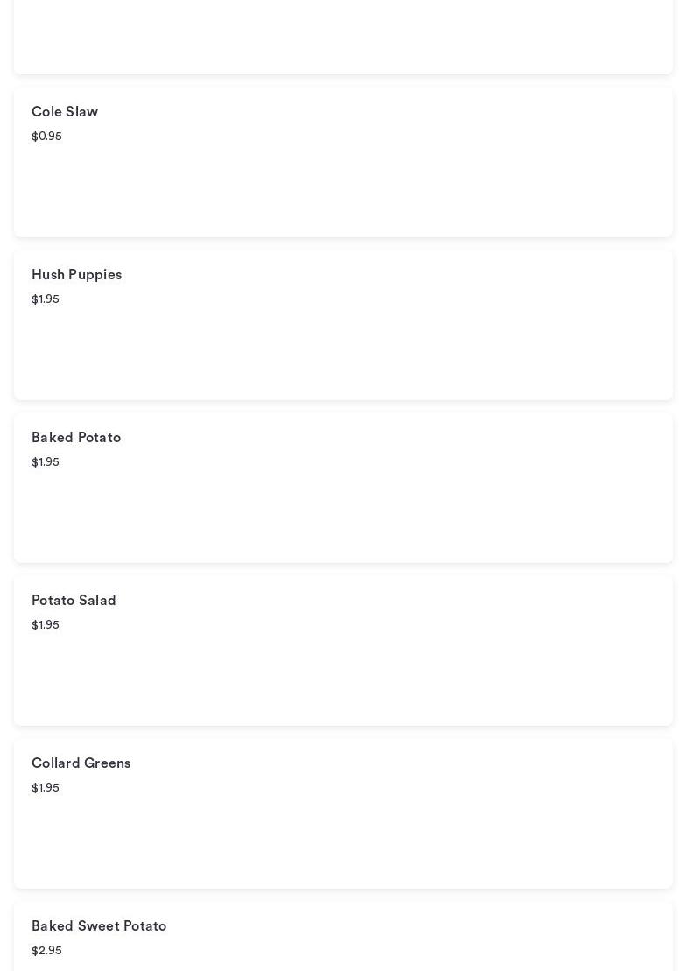
Task: Select the Baked Sweet Potato title
Action: [x=99, y=926]
